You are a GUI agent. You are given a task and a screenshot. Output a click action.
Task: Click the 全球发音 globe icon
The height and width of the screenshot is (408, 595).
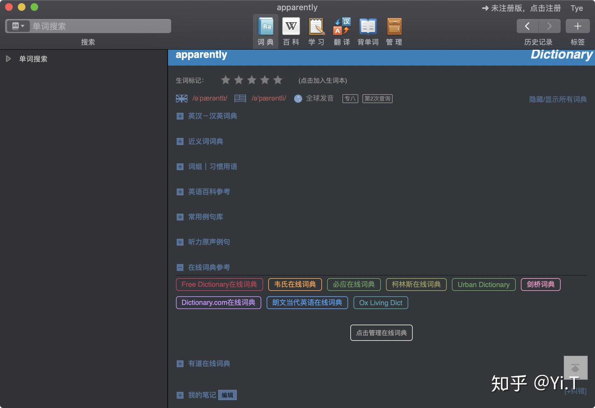298,99
